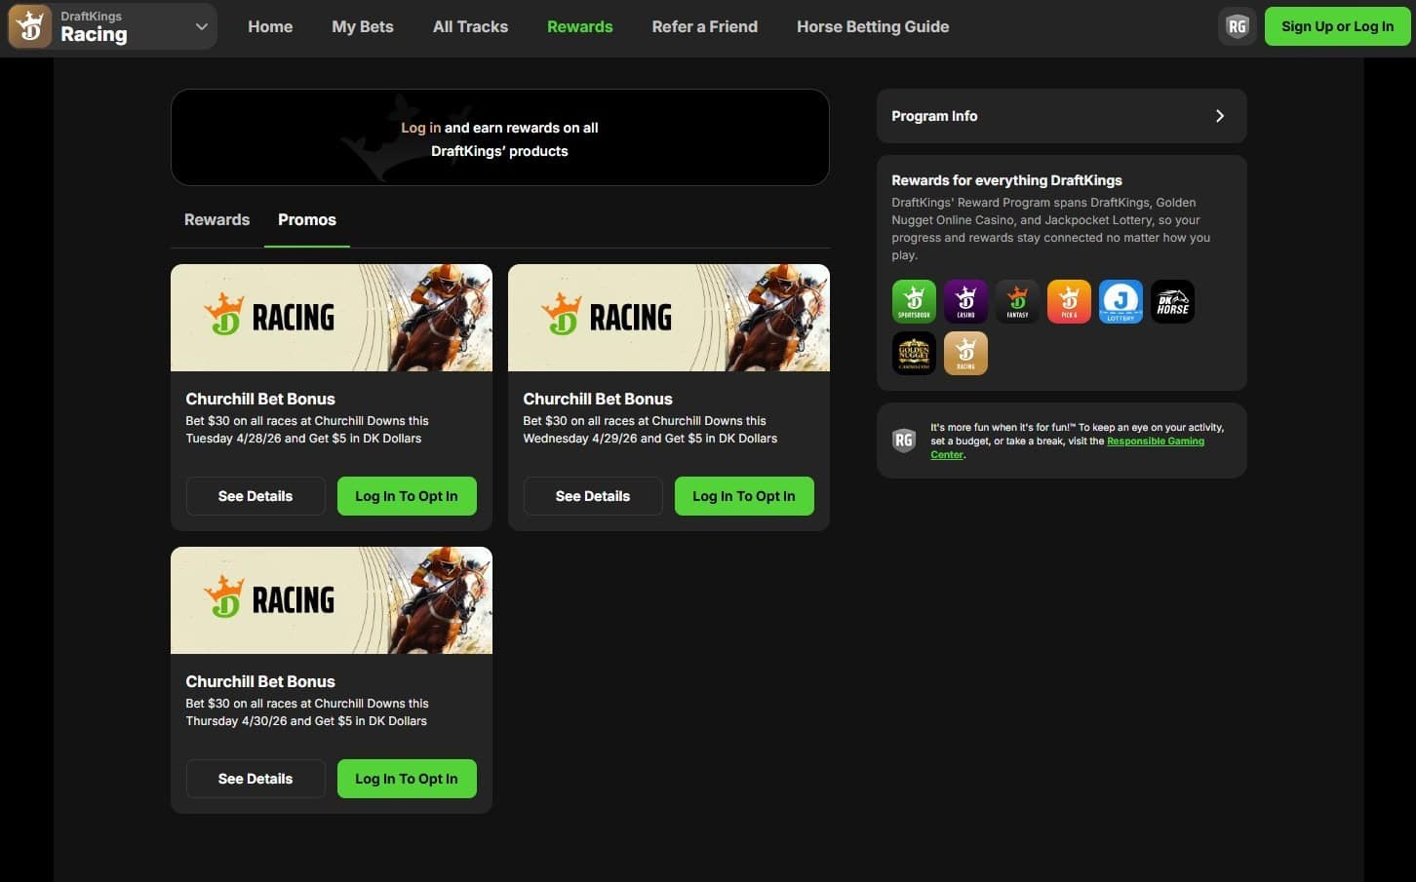Expand the DraftKings Racing product switcher arrow
The image size is (1416, 882).
pyautogui.click(x=202, y=26)
